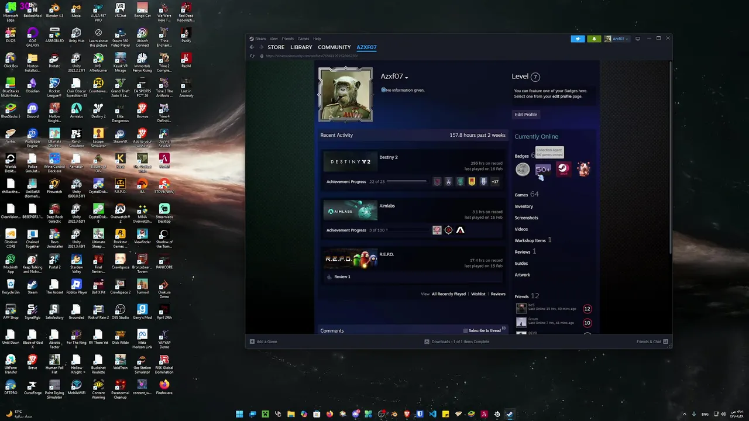Image resolution: width=749 pixels, height=421 pixels.
Task: Open the Recycle Bin on desktop
Action: click(x=11, y=287)
